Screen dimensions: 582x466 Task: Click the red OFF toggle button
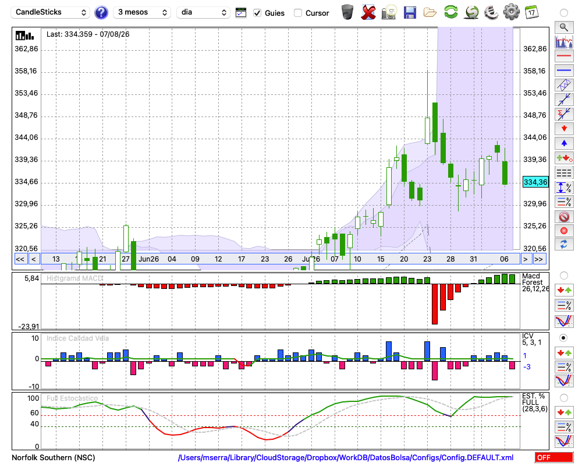[x=554, y=457]
